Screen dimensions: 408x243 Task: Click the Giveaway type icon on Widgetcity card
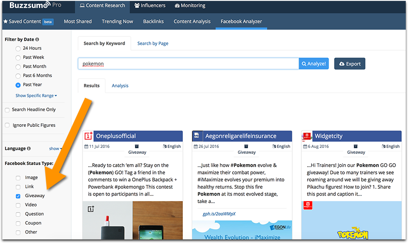(x=356, y=147)
